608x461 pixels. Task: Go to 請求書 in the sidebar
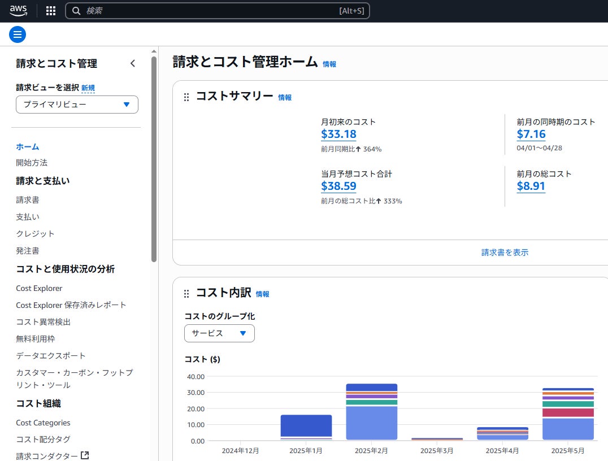[28, 200]
